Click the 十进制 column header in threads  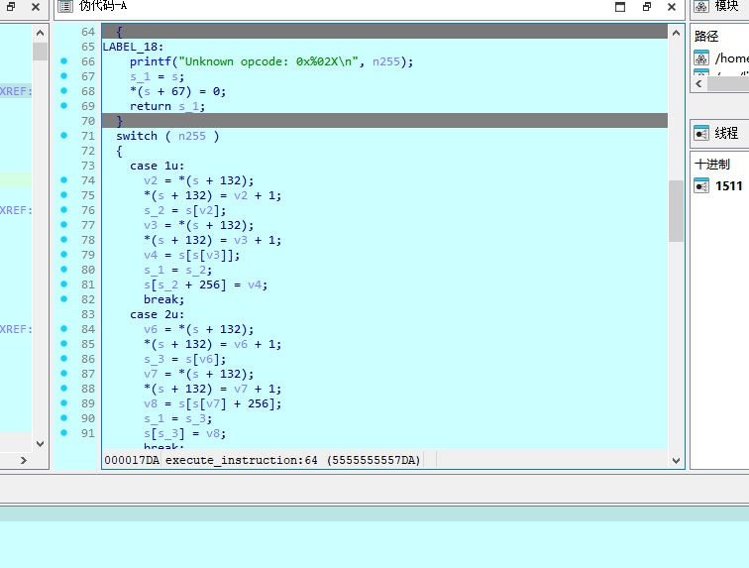[711, 165]
